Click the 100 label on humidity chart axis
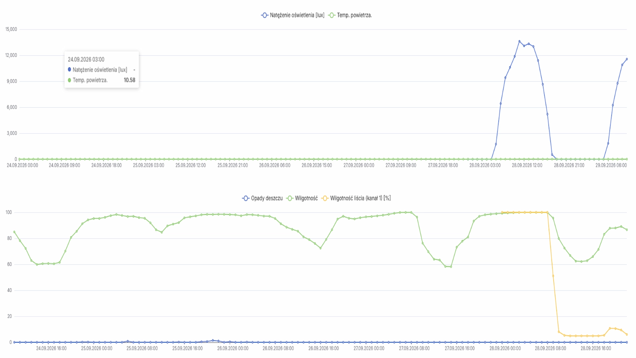Image resolution: width=636 pixels, height=358 pixels. tap(9, 212)
